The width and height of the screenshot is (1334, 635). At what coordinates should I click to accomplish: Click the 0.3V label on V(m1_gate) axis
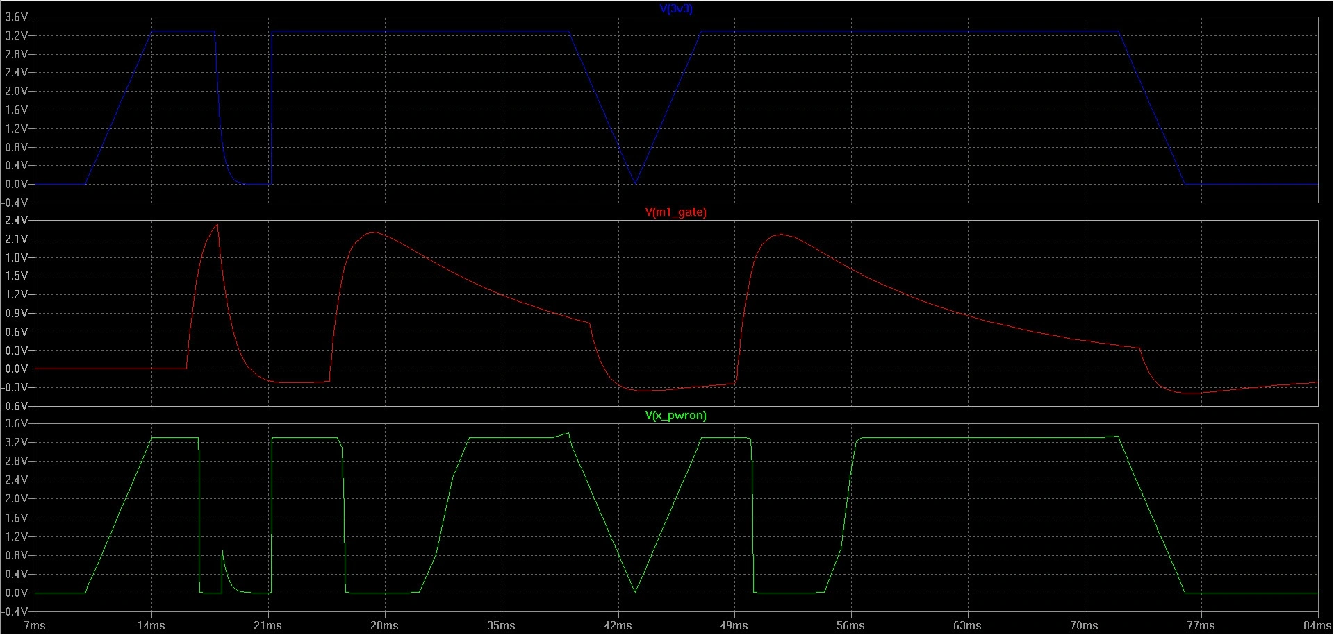pos(17,350)
